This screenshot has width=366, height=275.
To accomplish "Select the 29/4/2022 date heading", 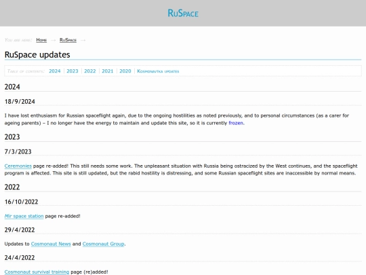I will coord(20,230).
